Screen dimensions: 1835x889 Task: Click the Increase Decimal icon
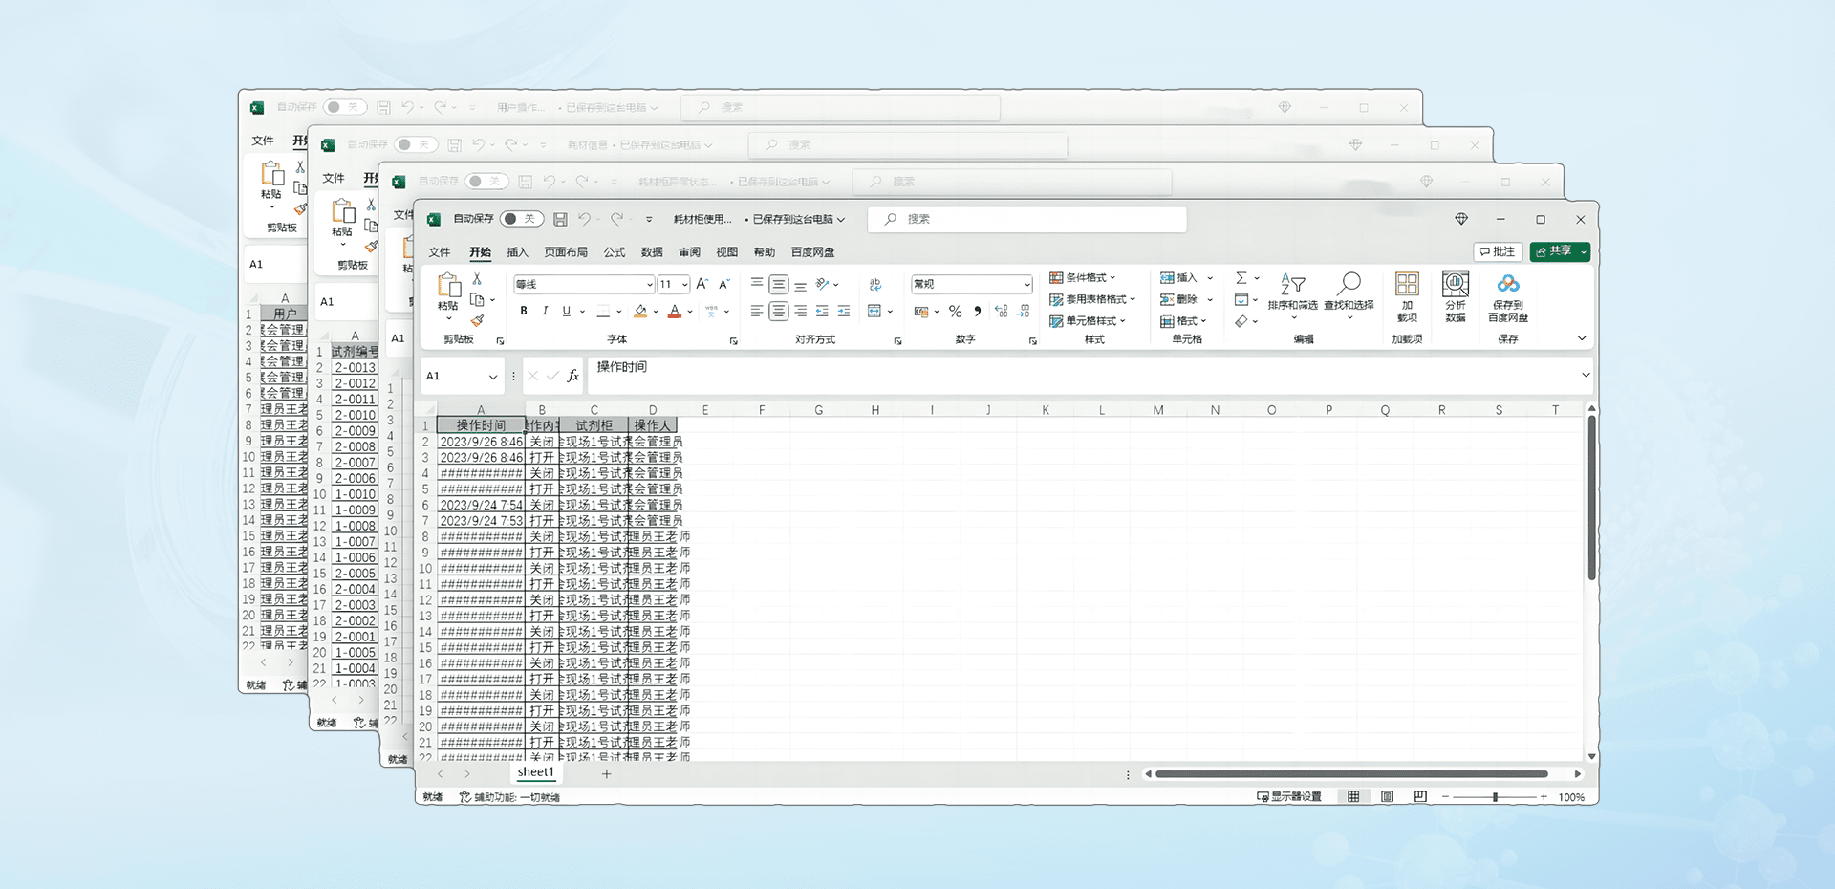click(x=1001, y=312)
